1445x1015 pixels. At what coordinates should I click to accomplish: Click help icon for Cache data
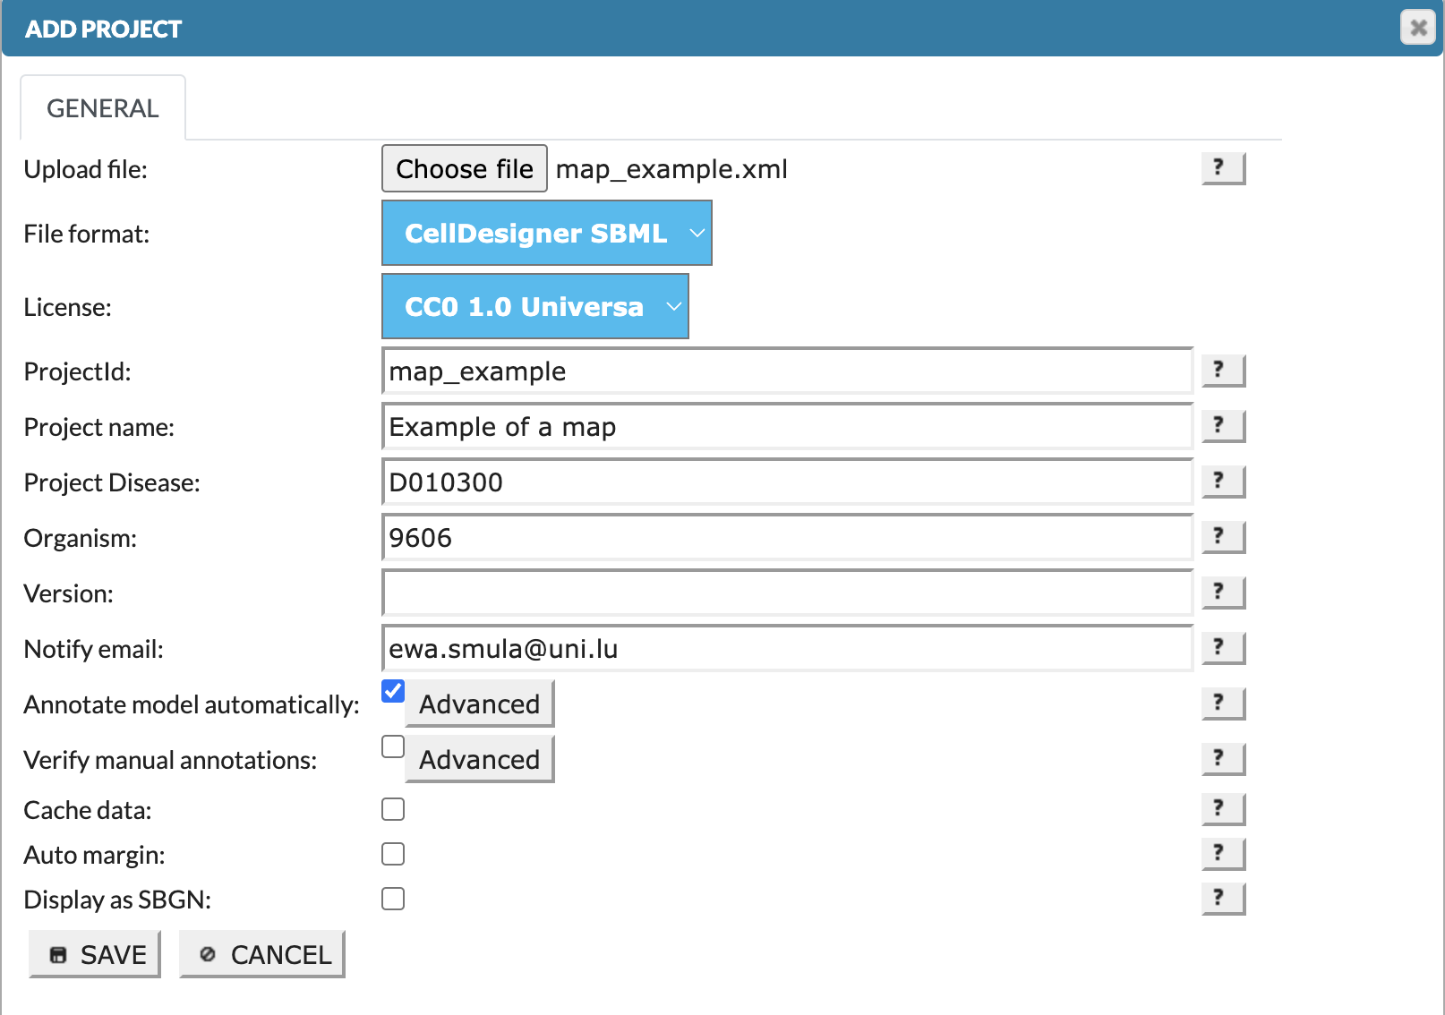click(x=1222, y=809)
